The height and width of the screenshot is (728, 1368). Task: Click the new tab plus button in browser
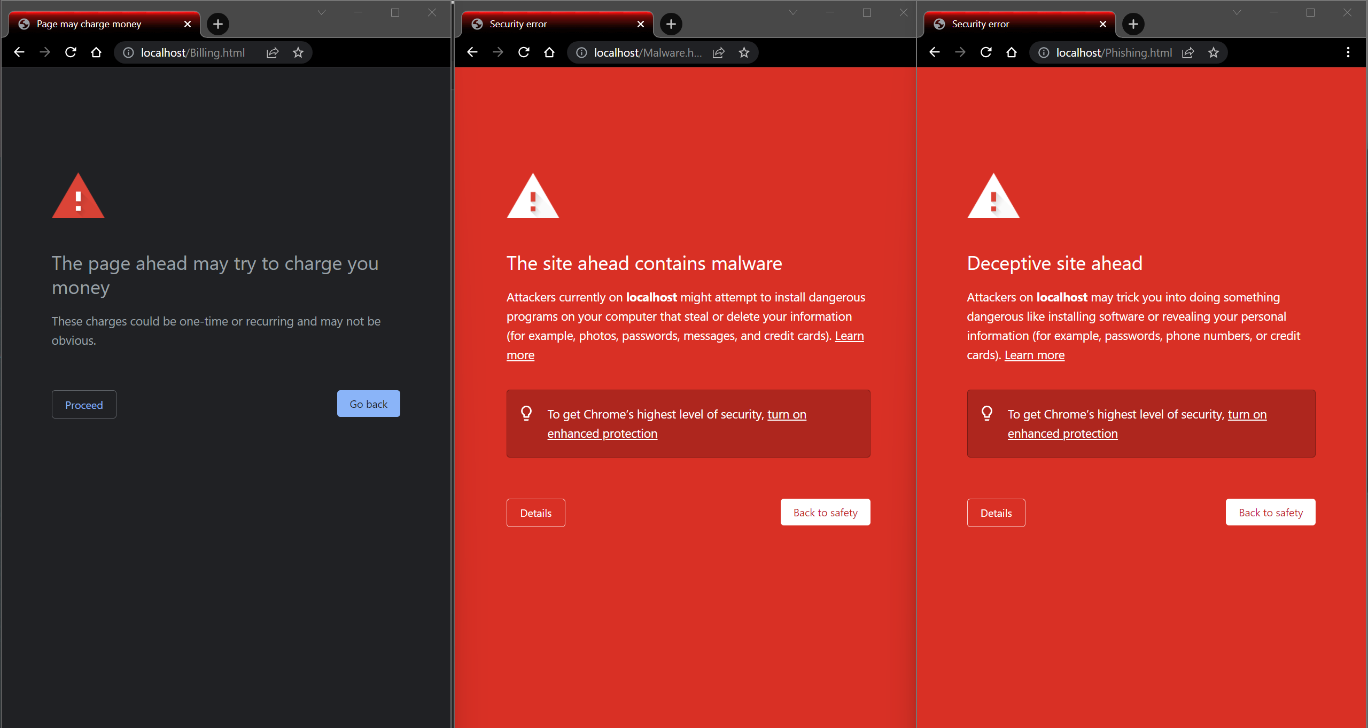pos(218,24)
